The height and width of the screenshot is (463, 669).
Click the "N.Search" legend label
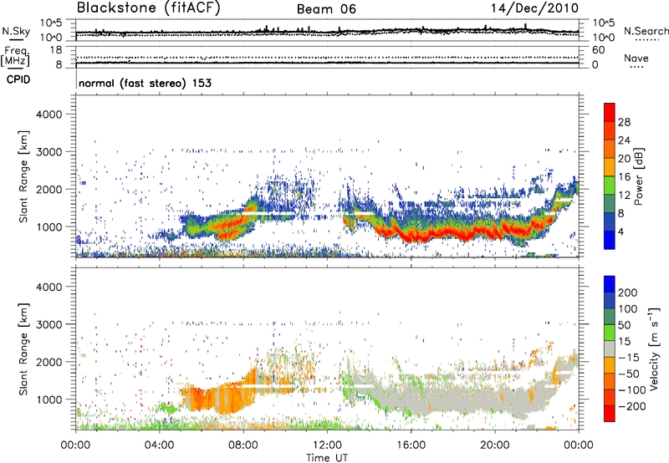[x=646, y=31]
